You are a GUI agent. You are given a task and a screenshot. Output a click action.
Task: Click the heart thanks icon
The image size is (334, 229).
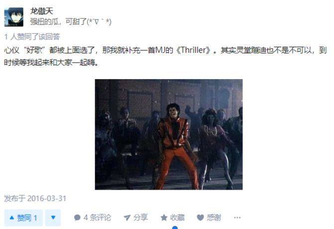201,218
